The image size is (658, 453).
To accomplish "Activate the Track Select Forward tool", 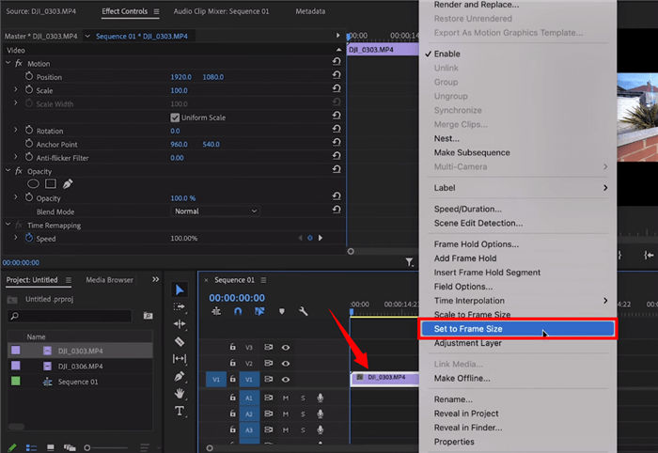I will pyautogui.click(x=180, y=306).
